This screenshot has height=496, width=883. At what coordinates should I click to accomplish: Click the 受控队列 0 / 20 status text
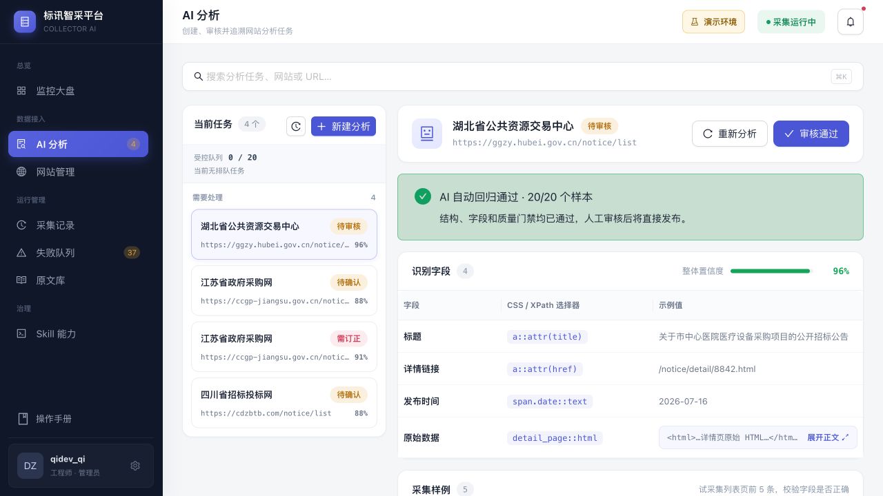(226, 158)
